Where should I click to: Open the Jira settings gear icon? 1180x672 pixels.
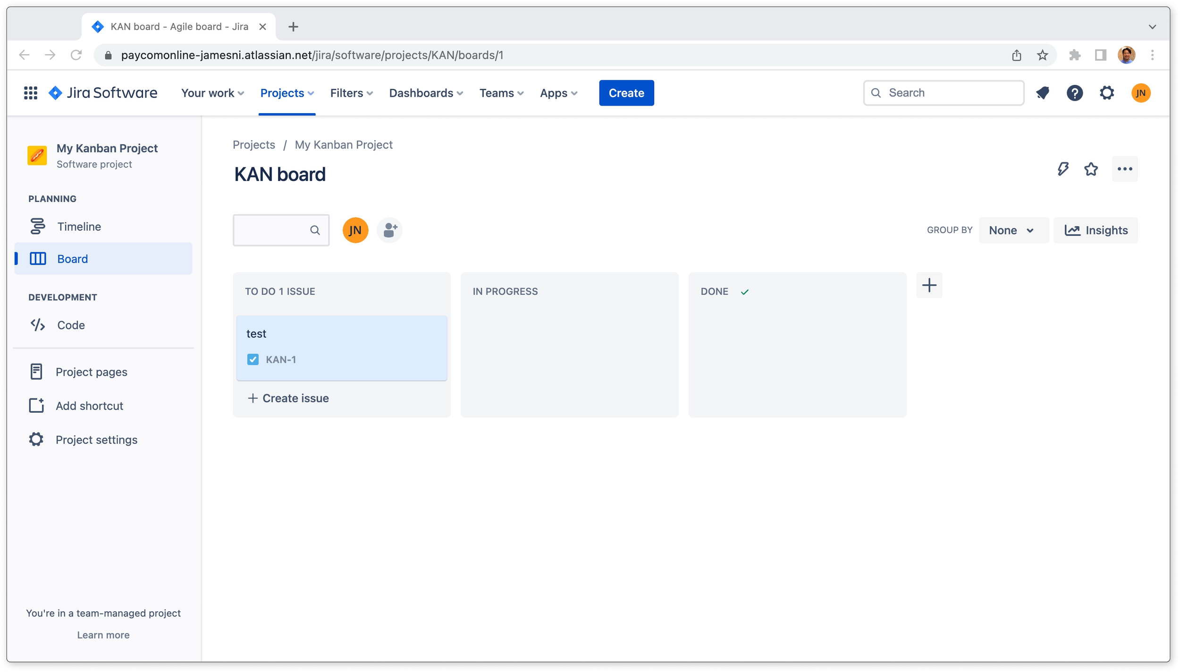pyautogui.click(x=1107, y=93)
